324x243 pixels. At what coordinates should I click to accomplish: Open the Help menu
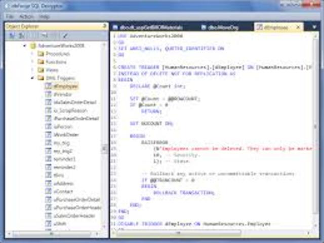[45, 16]
